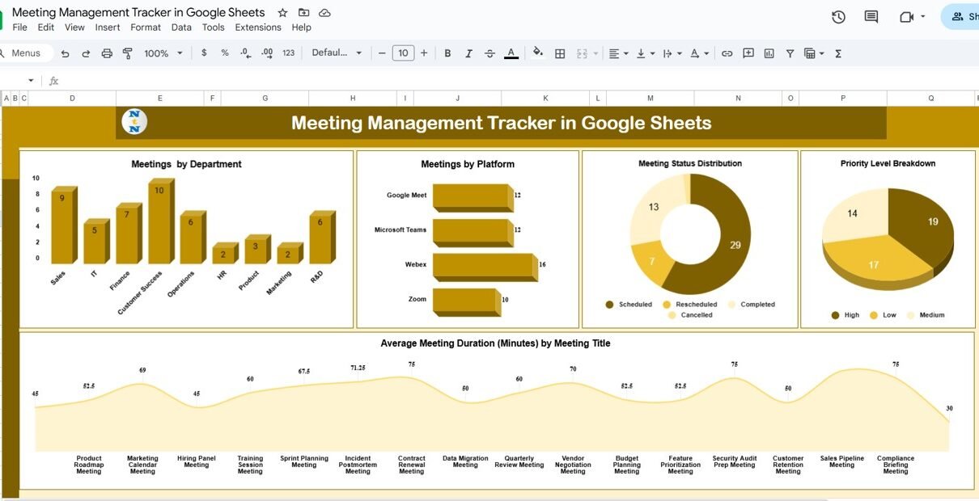Open version history clock icon
Viewport: 979px width, 501px height.
(x=838, y=17)
